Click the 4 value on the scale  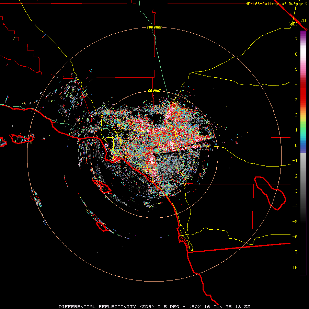(x=296, y=84)
